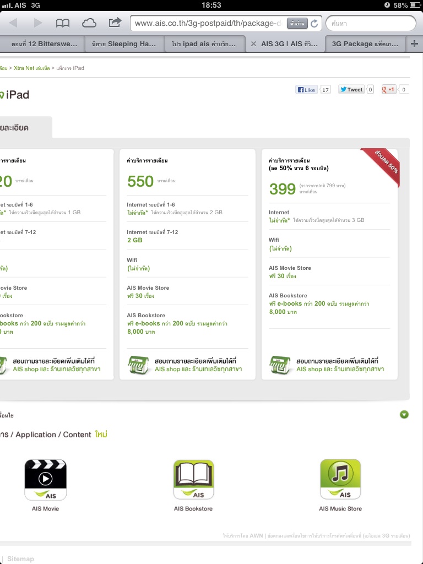
Task: Open the AIS Bookstore app icon
Action: click(193, 480)
